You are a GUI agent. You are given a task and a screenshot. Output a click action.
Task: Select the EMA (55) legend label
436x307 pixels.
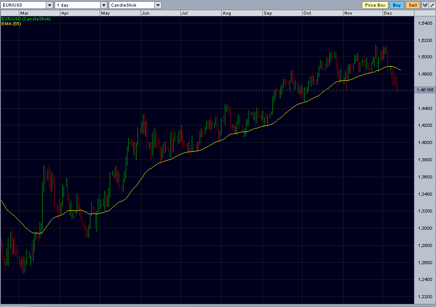point(11,24)
